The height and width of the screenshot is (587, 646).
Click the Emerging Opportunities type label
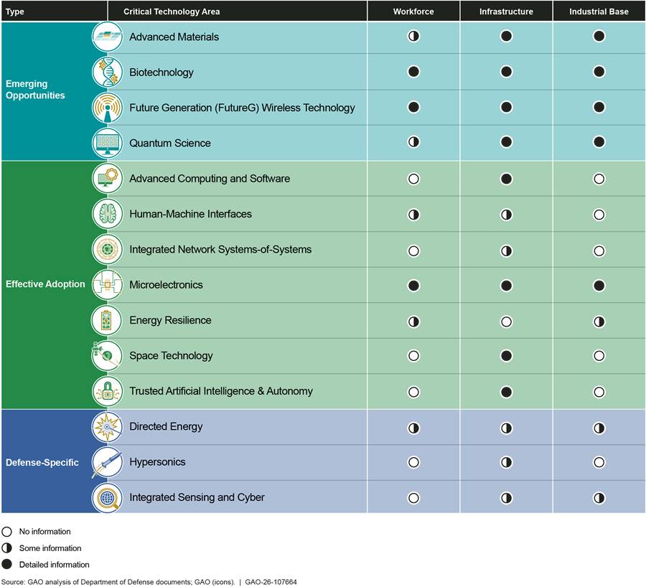(x=35, y=90)
